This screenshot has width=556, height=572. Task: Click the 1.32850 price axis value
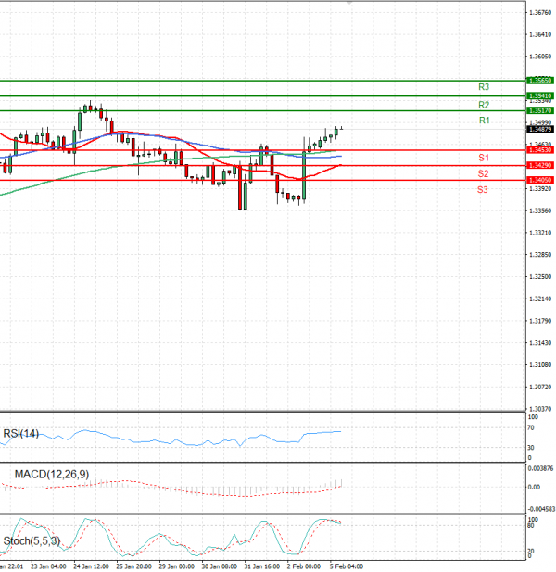(x=540, y=255)
